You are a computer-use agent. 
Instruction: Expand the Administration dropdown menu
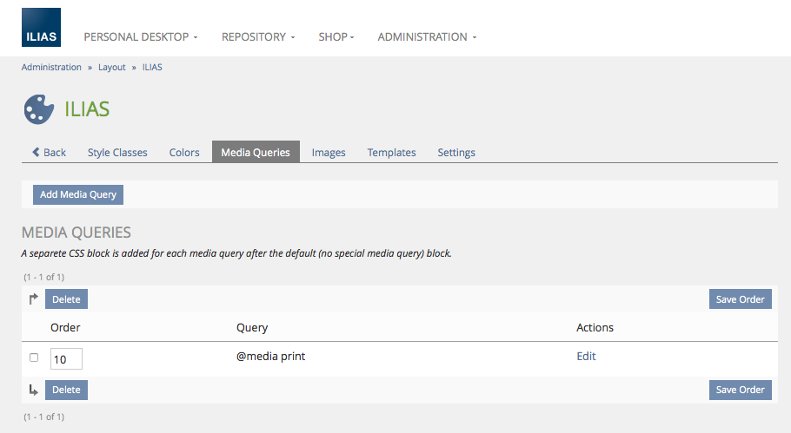[427, 37]
